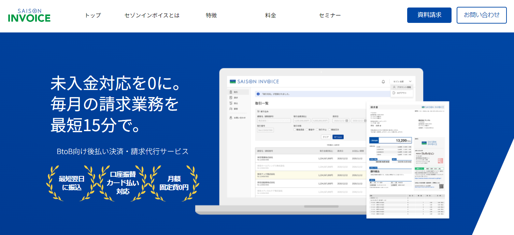Open the calendar icon on the first 請求日 field
514x235 pixels.
click(x=347, y=121)
